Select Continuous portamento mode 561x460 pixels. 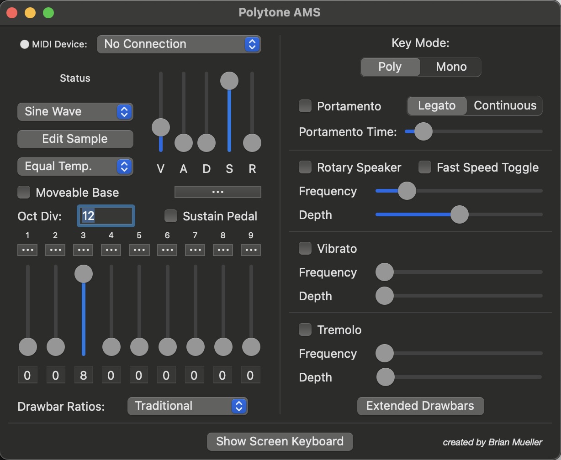tap(505, 106)
